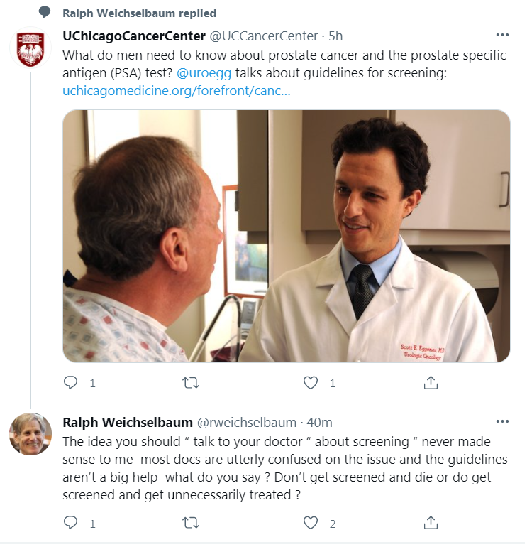Share Ralph Weichselbaum's reply tweet
This screenshot has width=527, height=547.
430,524
